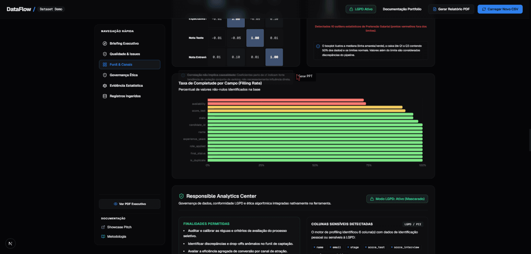The width and height of the screenshot is (531, 254).
Task: Click the name column chip
Action: coord(318,247)
